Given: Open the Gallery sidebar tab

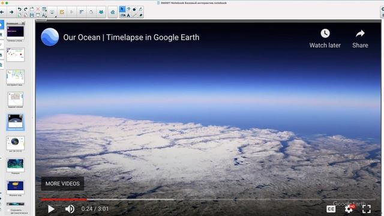Looking at the screenshot, I should pyautogui.click(x=1, y=35).
